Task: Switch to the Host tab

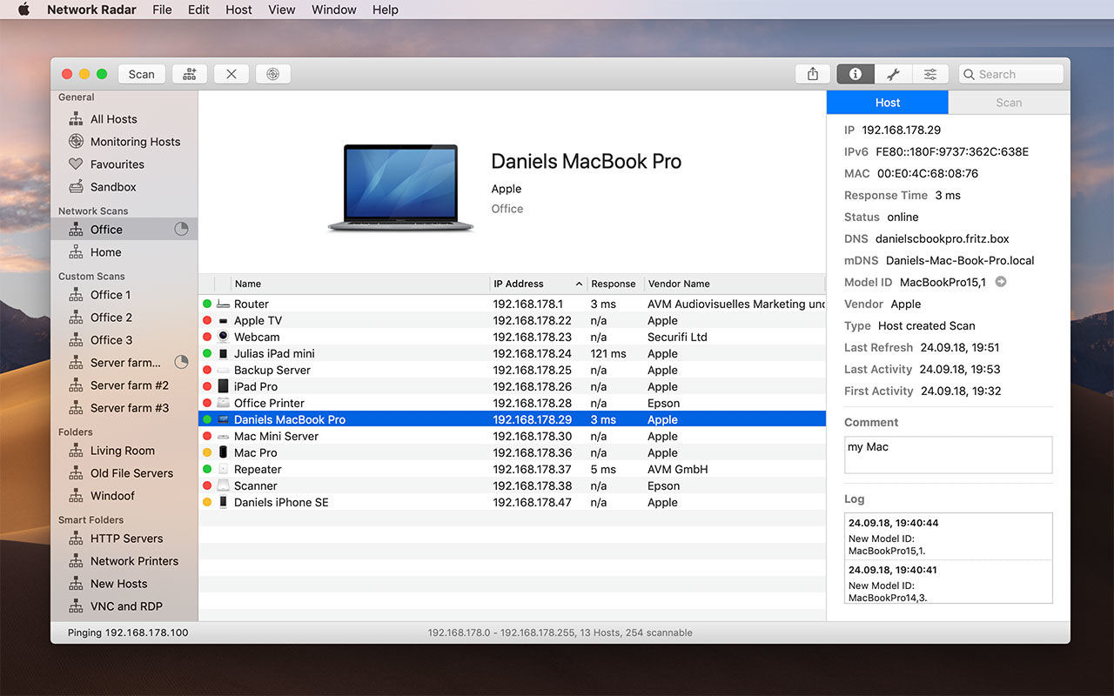Action: click(x=887, y=103)
